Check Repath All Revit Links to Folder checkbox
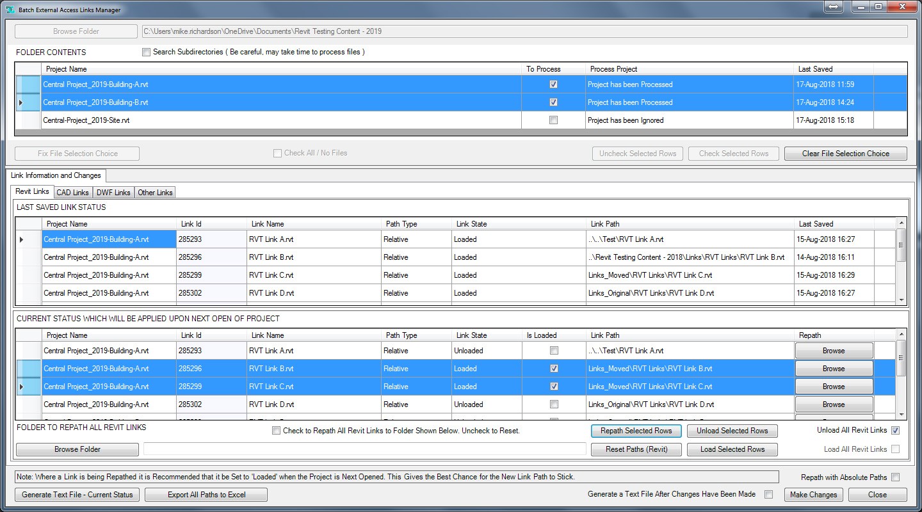This screenshot has height=512, width=922. pos(276,431)
